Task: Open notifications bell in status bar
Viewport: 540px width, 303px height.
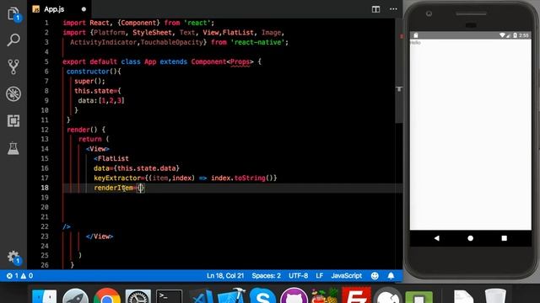Action: pos(391,275)
